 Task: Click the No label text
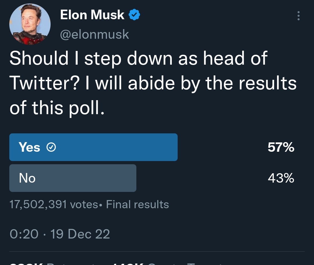click(x=27, y=178)
